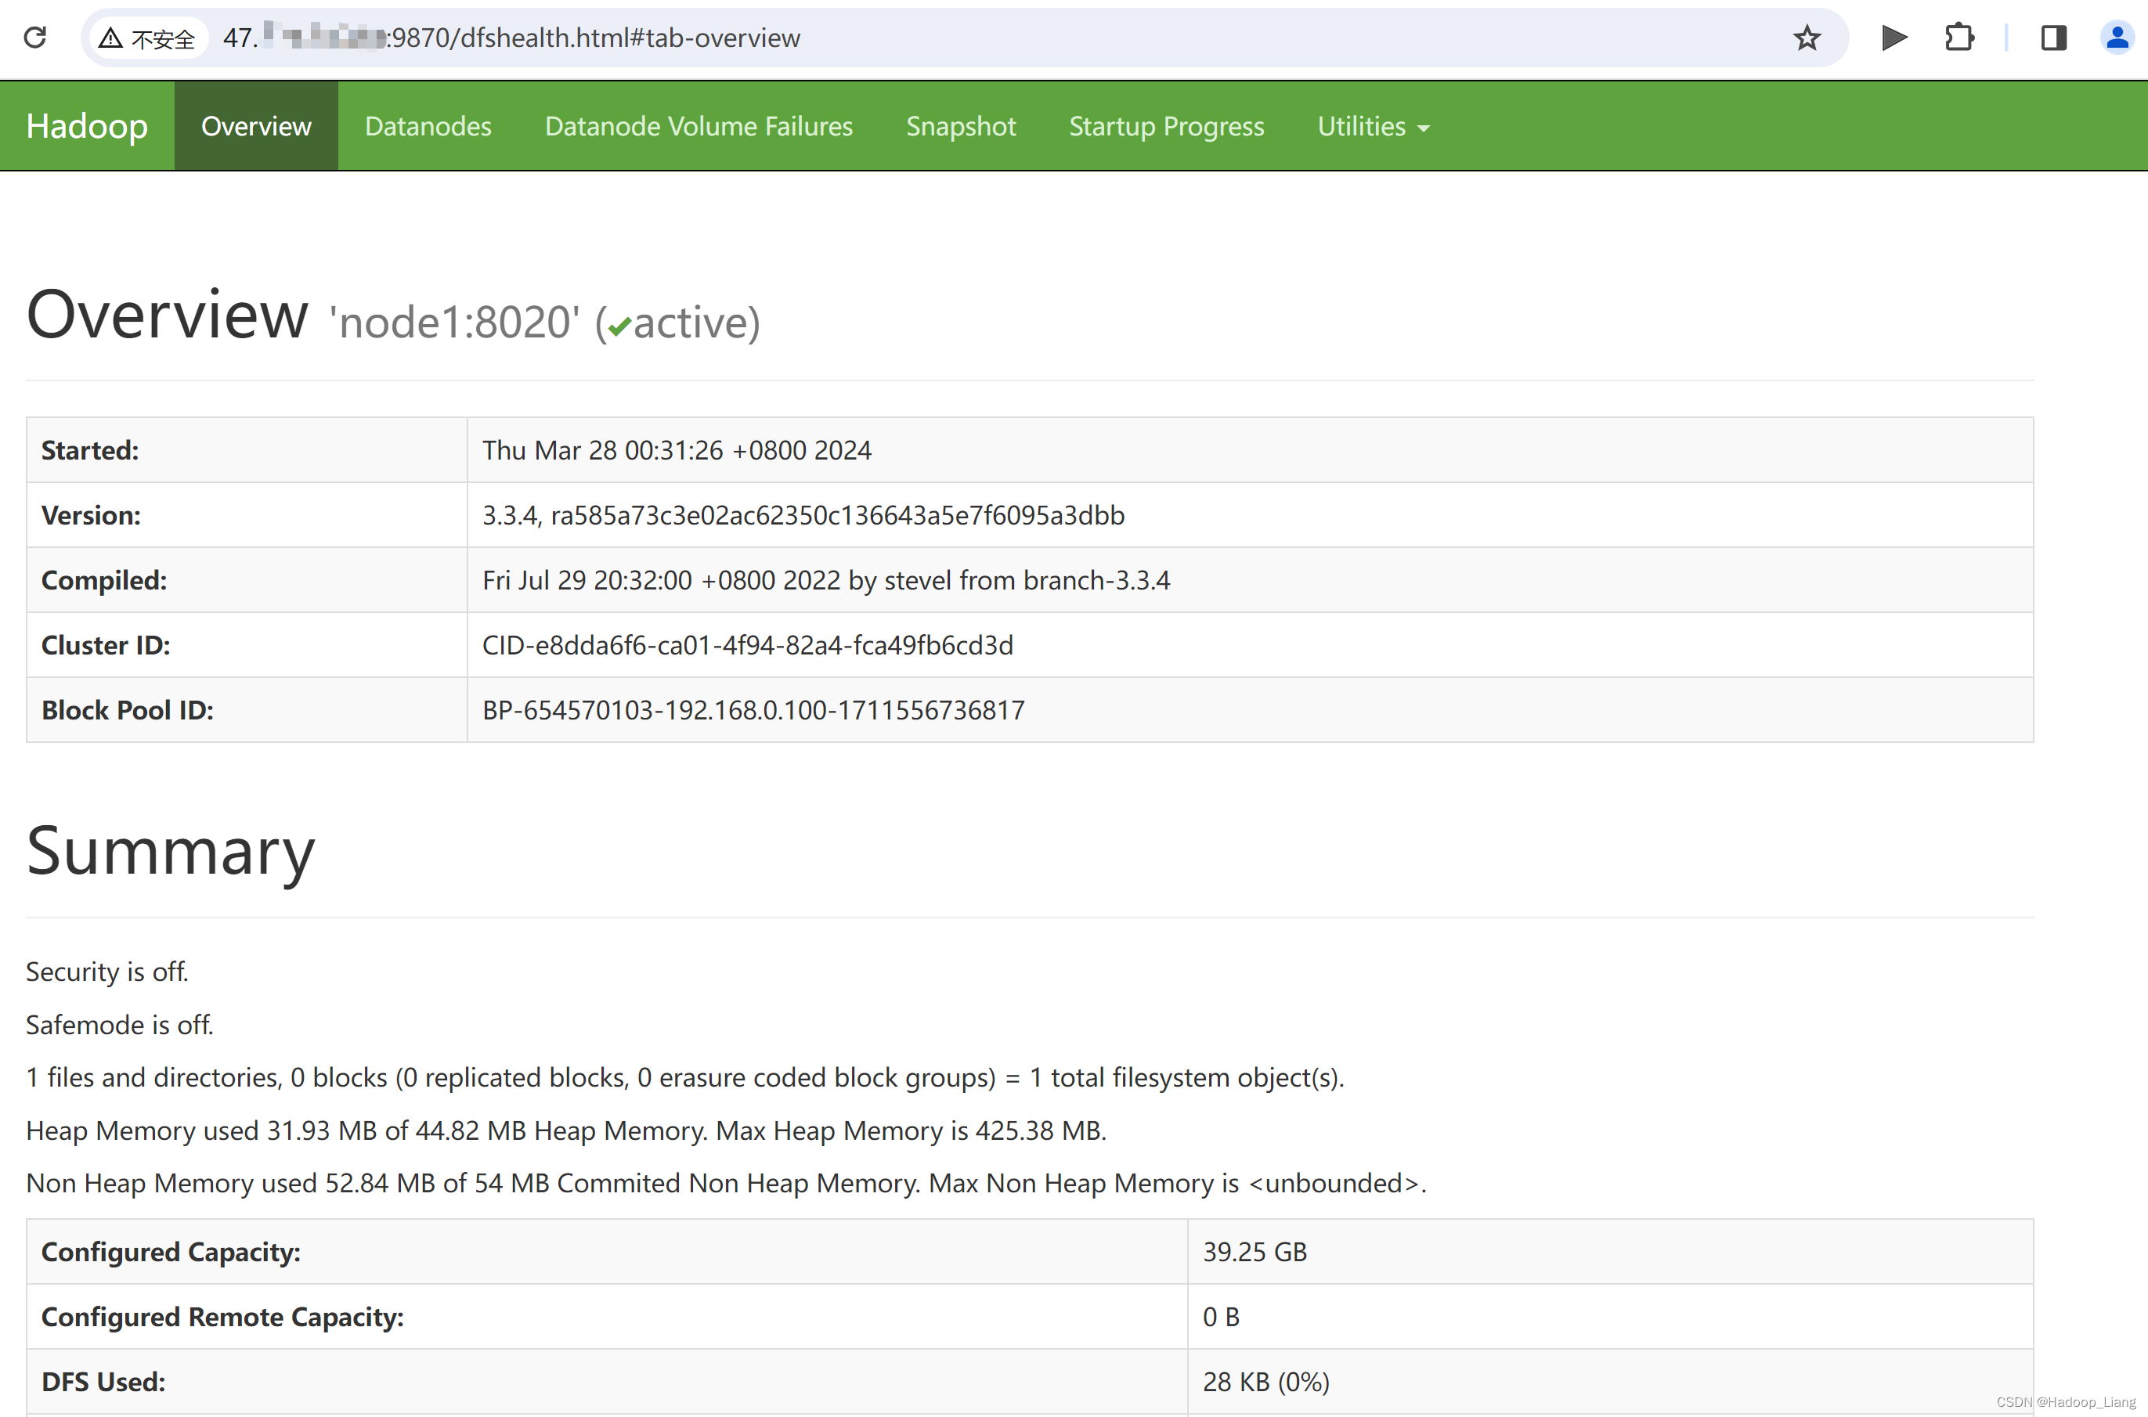Viewport: 2148px width, 1417px height.
Task: Click the Block Pool ID value
Action: tap(753, 710)
